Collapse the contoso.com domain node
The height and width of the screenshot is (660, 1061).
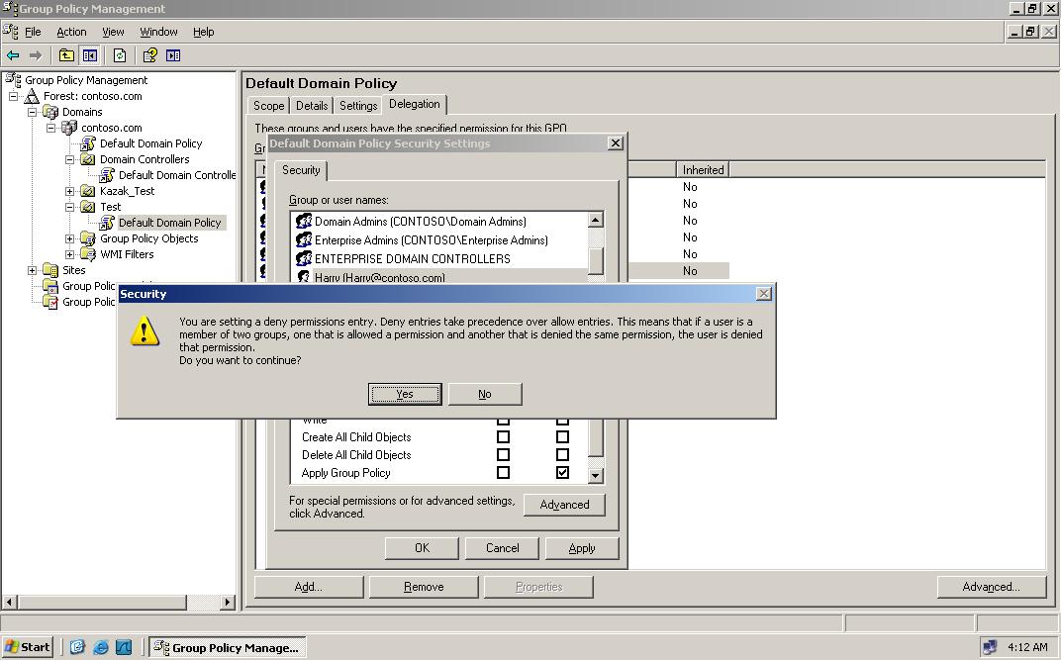(x=50, y=127)
